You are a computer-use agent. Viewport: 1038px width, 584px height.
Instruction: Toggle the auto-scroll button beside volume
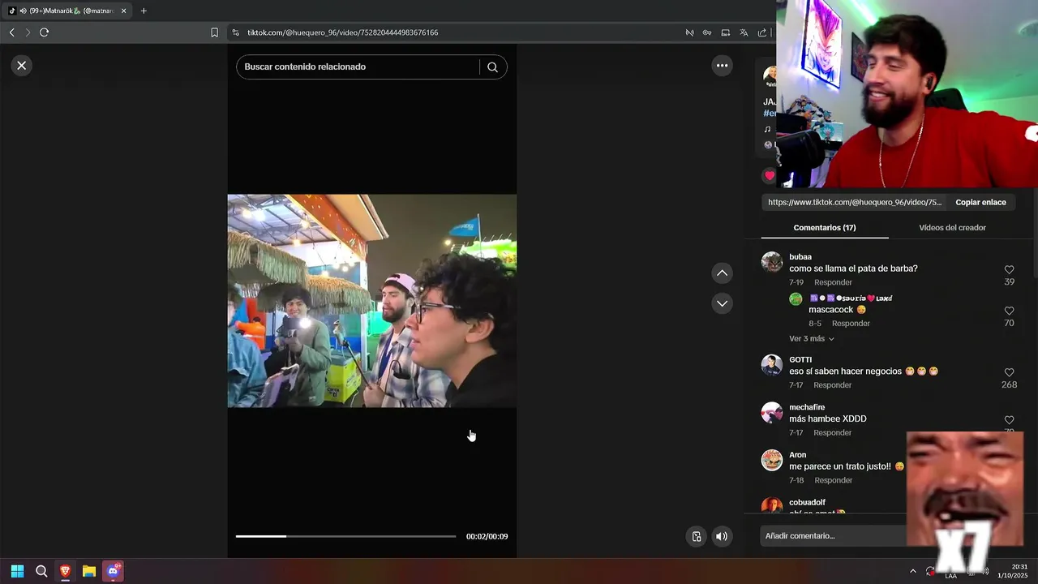[696, 536]
